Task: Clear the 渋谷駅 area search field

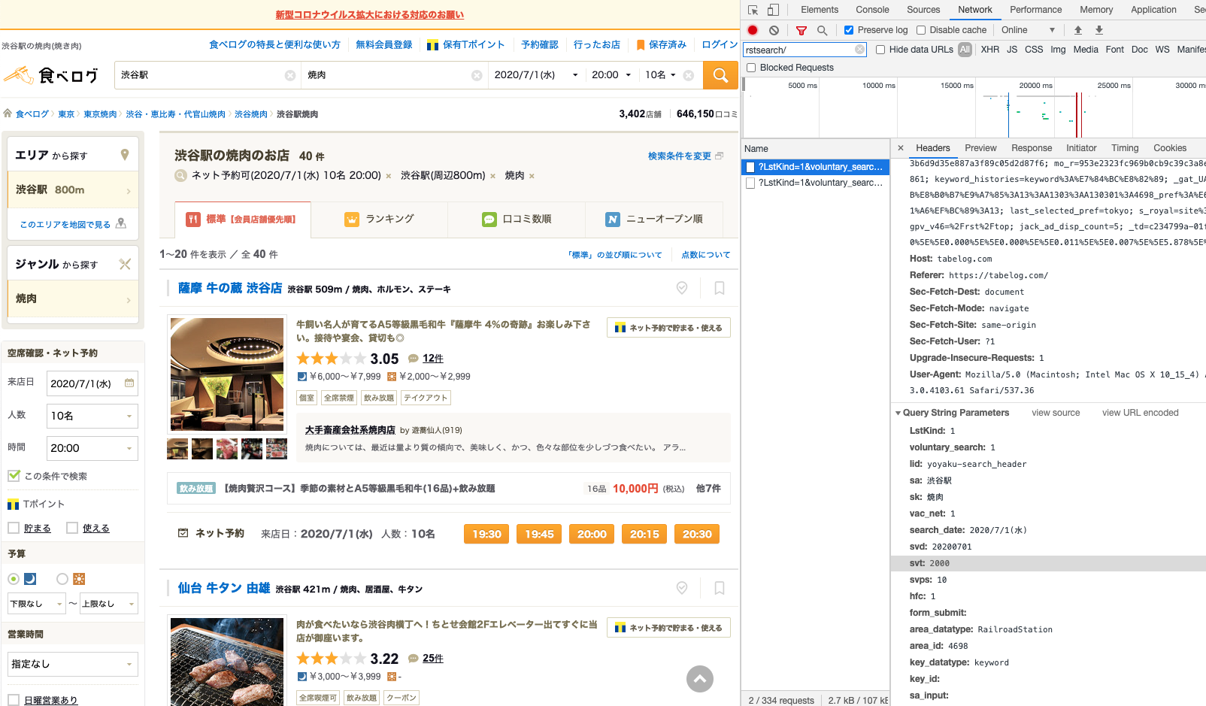Action: pos(290,75)
